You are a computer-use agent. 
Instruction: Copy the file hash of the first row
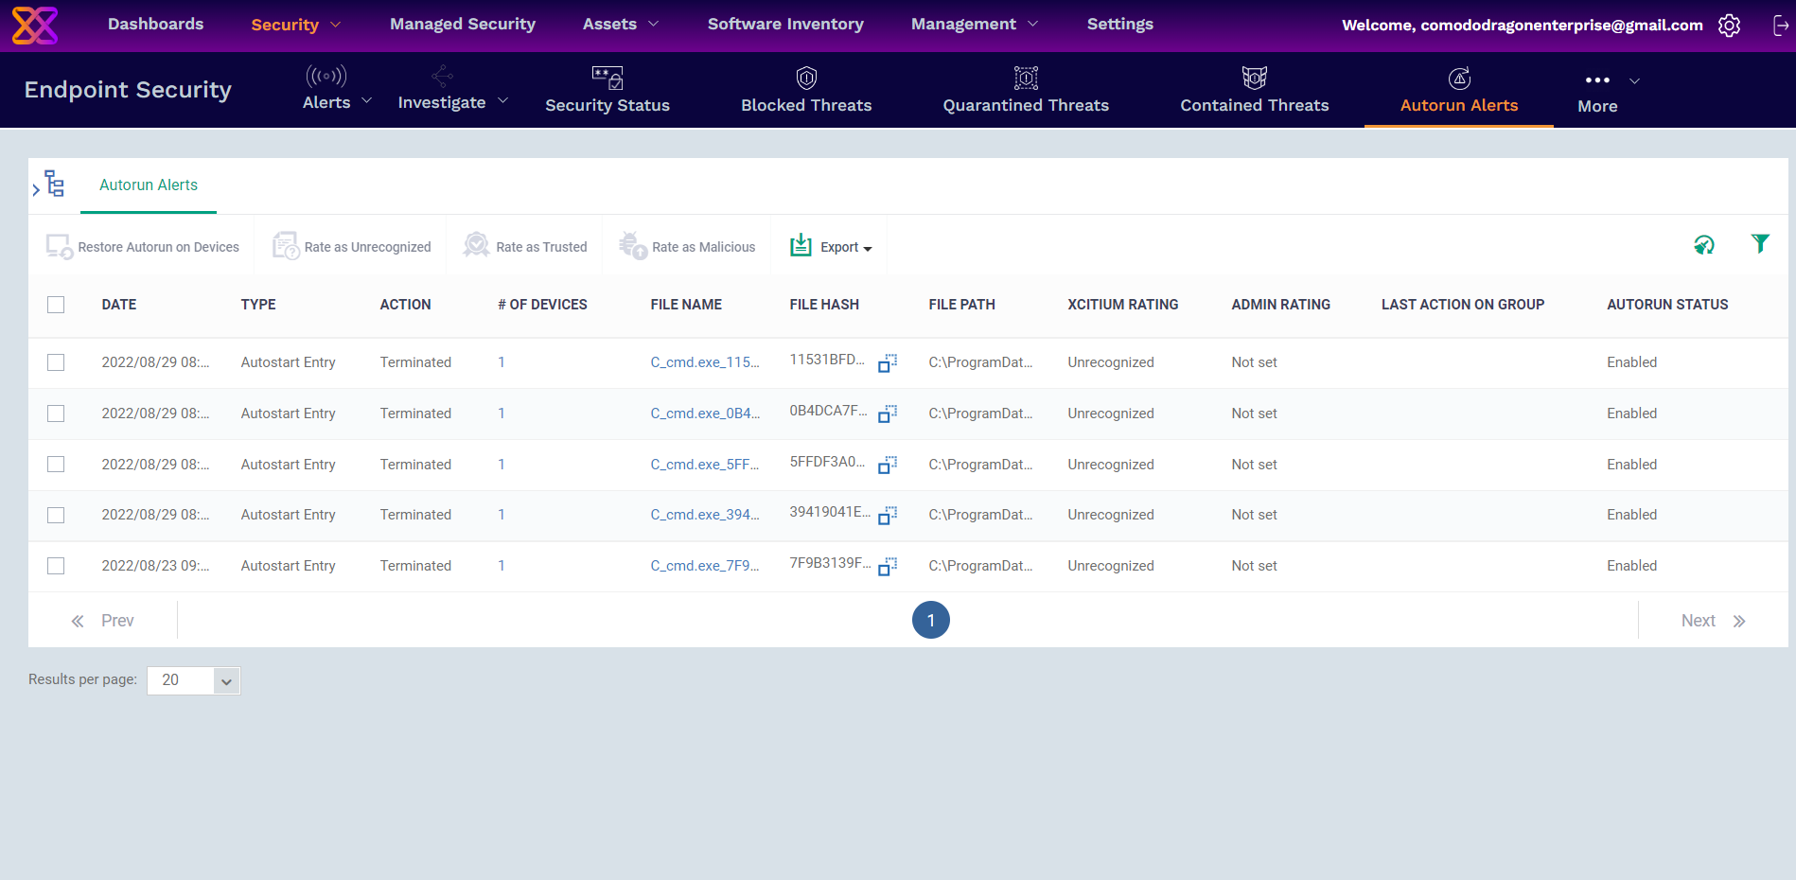pyautogui.click(x=887, y=362)
